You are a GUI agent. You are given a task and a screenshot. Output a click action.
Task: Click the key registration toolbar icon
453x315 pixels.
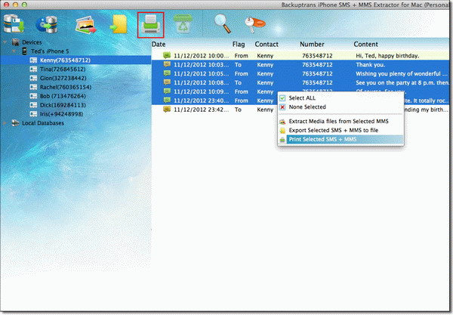tap(254, 25)
